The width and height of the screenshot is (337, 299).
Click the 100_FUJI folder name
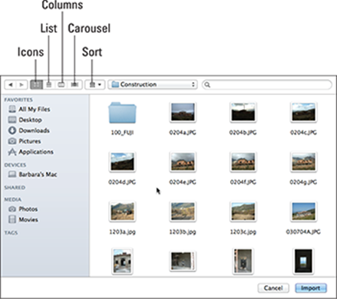tap(122, 133)
